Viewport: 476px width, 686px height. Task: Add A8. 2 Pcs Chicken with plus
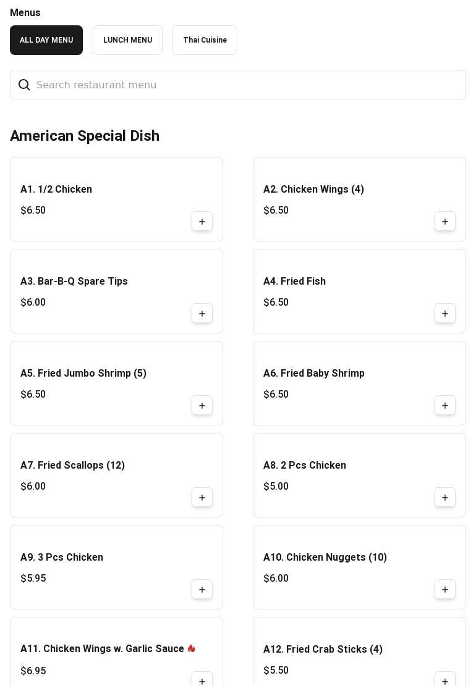tap(445, 498)
